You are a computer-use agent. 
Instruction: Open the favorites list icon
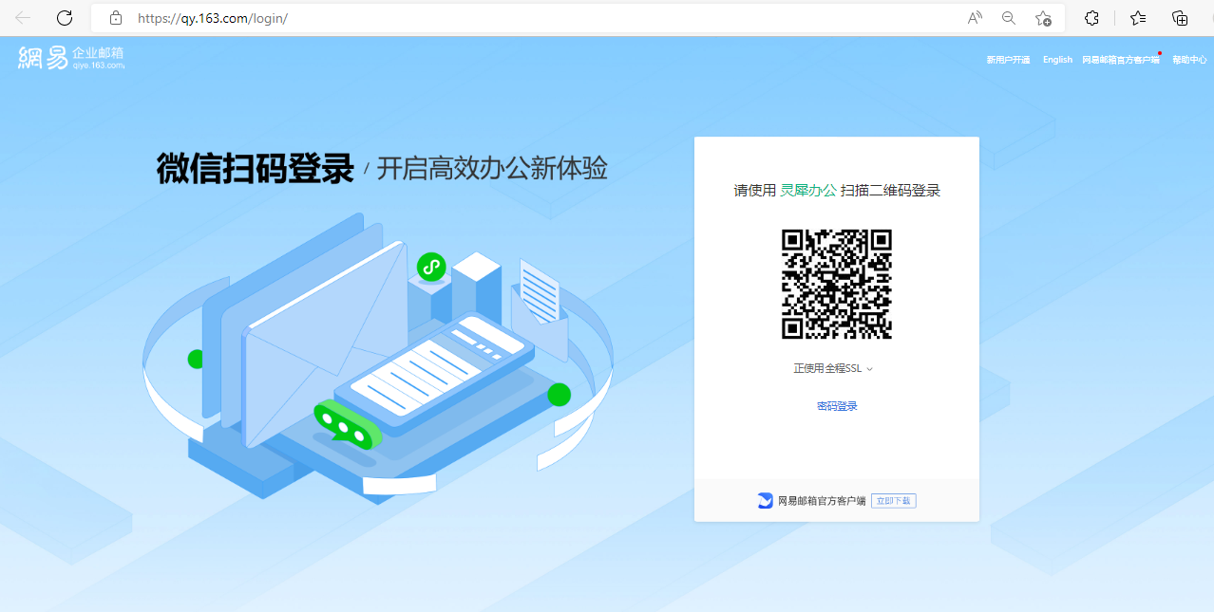coord(1138,17)
